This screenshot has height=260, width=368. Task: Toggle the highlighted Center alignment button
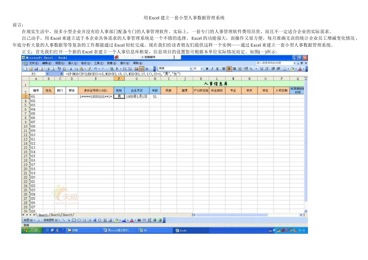point(229,69)
